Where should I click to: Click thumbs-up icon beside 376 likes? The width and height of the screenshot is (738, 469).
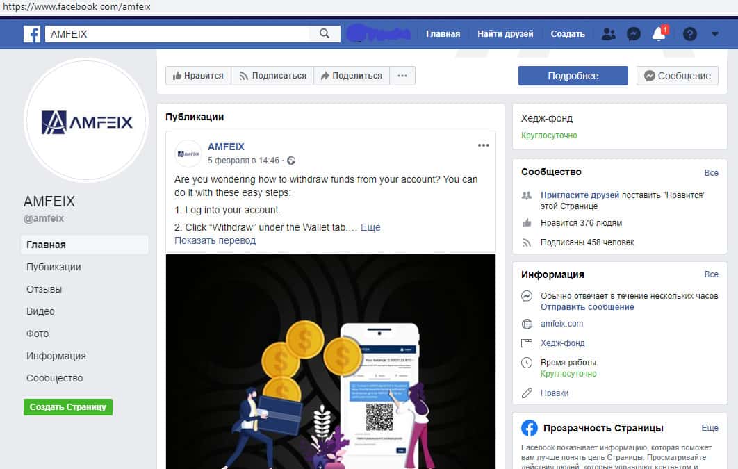click(x=527, y=223)
